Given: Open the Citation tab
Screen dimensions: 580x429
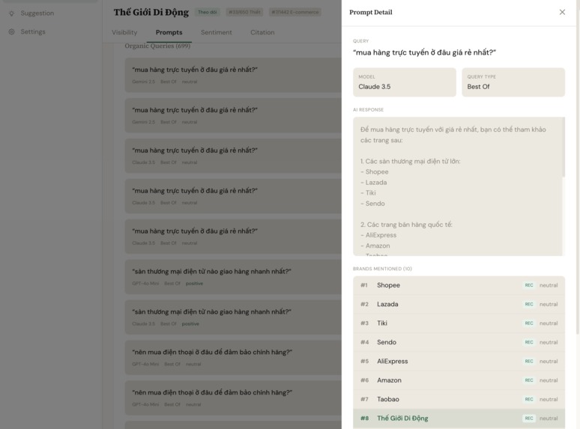Looking at the screenshot, I should tap(262, 32).
